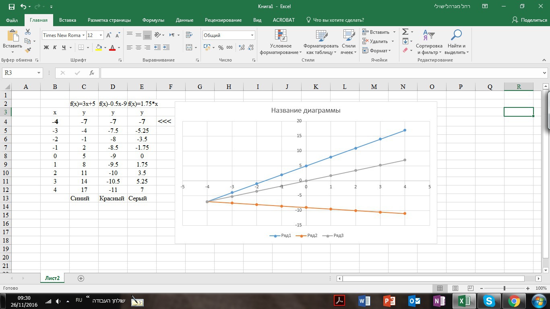Apply center horizontal alignment
The height and width of the screenshot is (309, 550).
tap(138, 47)
